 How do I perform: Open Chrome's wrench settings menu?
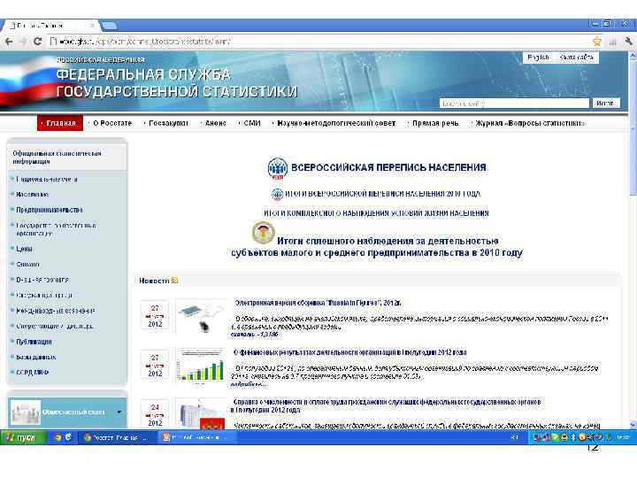click(628, 42)
